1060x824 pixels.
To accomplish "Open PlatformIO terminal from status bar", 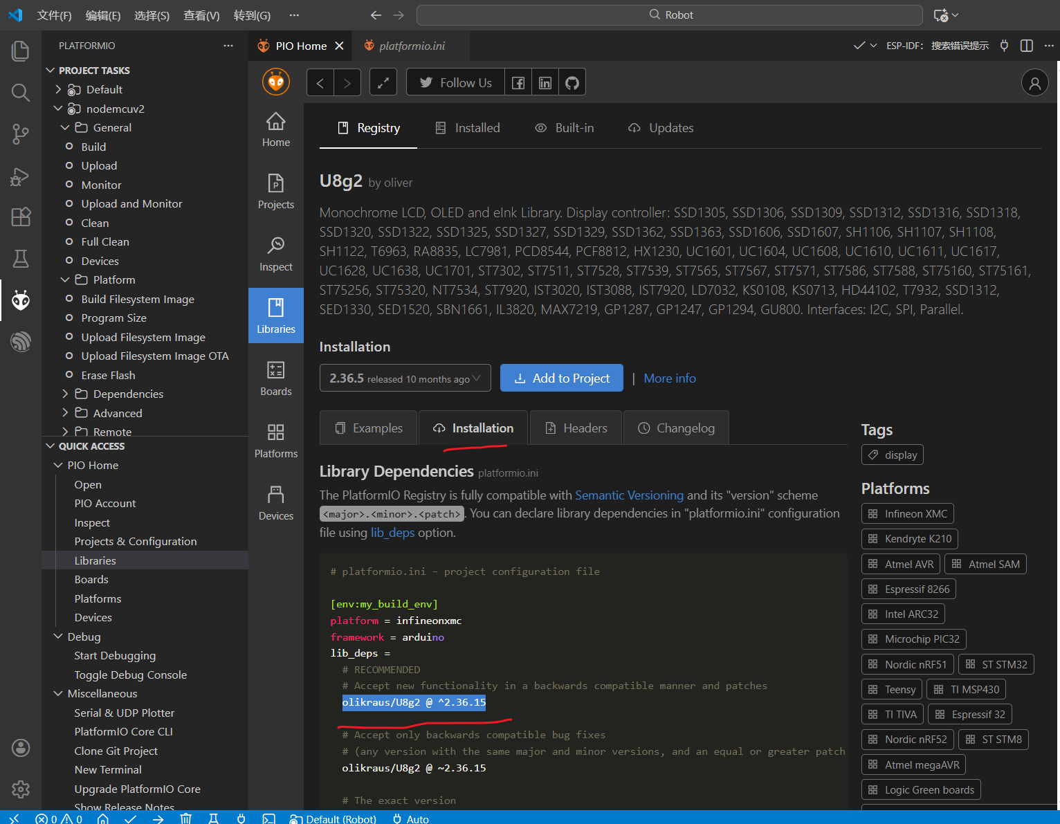I will pyautogui.click(x=268, y=818).
